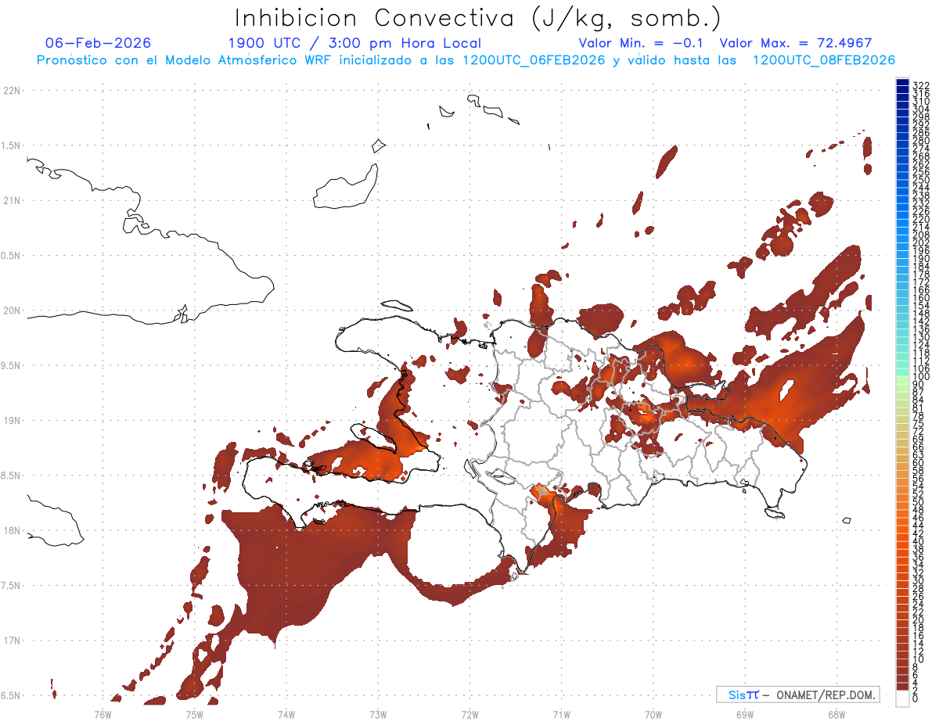Pick the darkest blue swatch beside 322
The width and height of the screenshot is (939, 725).
(902, 83)
